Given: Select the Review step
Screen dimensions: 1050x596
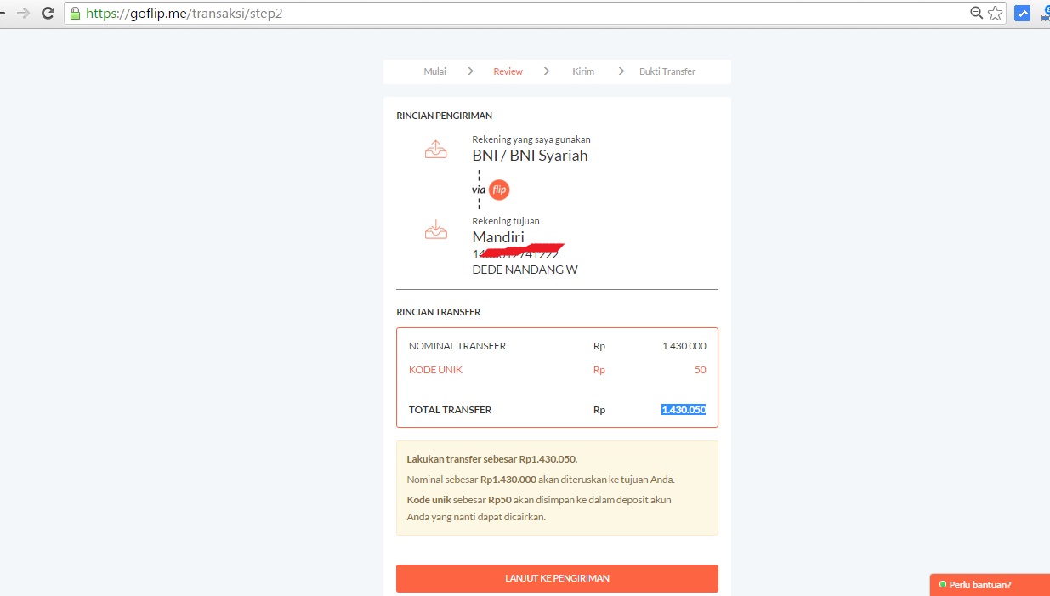Looking at the screenshot, I should (508, 71).
